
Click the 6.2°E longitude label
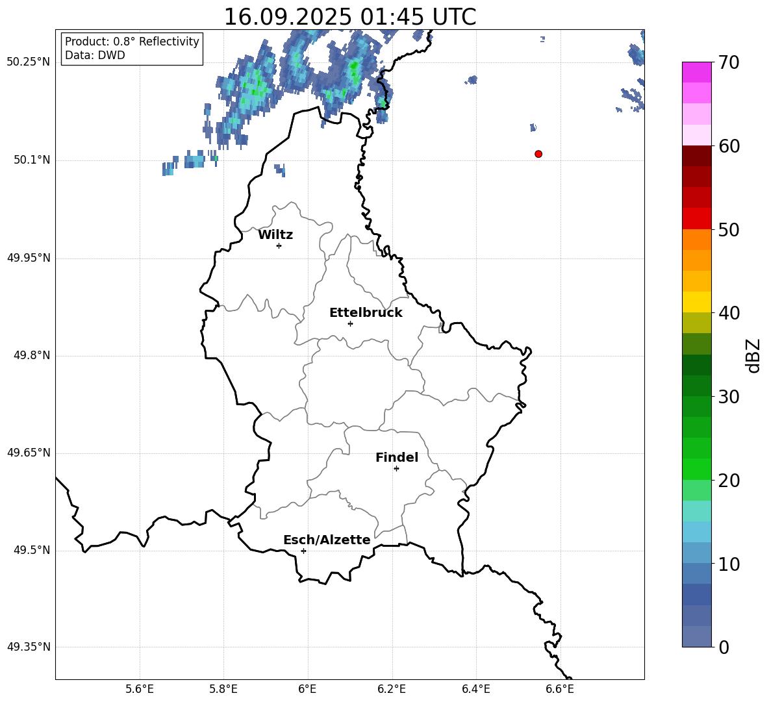pos(392,689)
